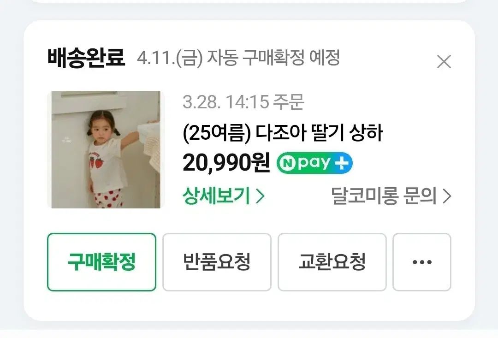The width and height of the screenshot is (498, 338).
Task: Click the plus symbol on the Npay badge
Action: point(341,163)
